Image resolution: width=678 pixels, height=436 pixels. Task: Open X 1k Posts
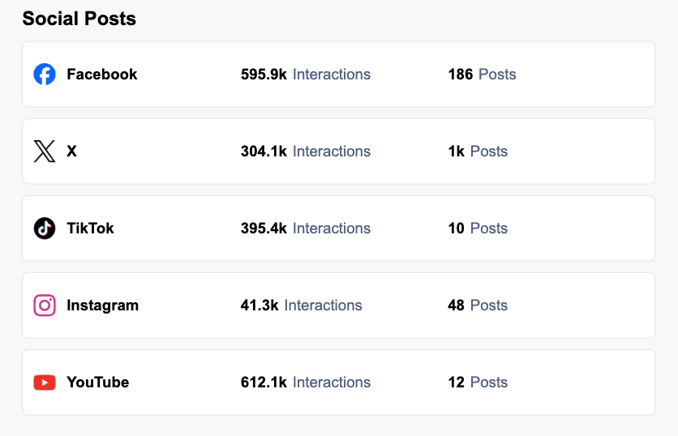click(x=478, y=152)
